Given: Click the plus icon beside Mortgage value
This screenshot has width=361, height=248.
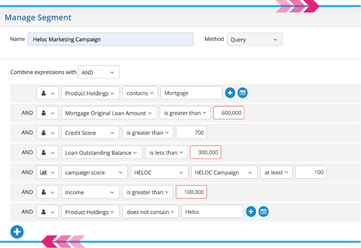Looking at the screenshot, I should point(230,93).
